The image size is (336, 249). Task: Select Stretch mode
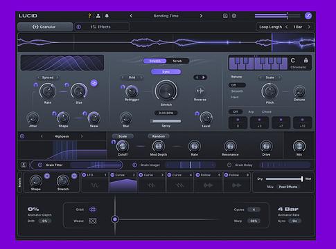[154, 61]
